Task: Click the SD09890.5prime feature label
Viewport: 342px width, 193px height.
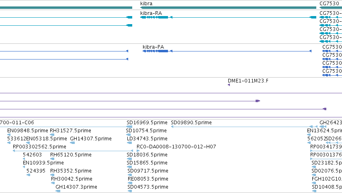Action: click(x=191, y=123)
